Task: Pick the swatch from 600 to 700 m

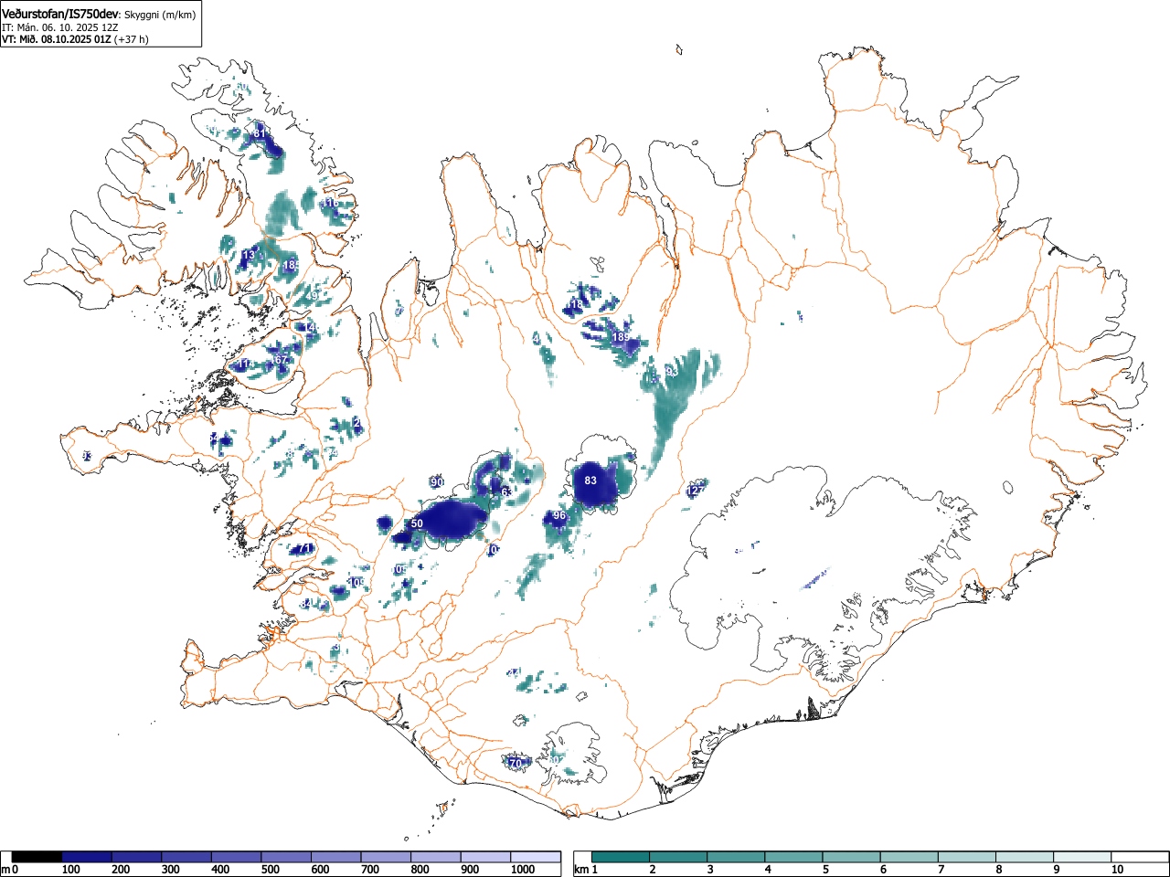Action: tap(335, 857)
